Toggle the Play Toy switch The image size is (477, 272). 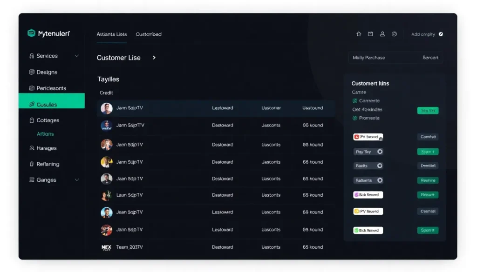[380, 152]
